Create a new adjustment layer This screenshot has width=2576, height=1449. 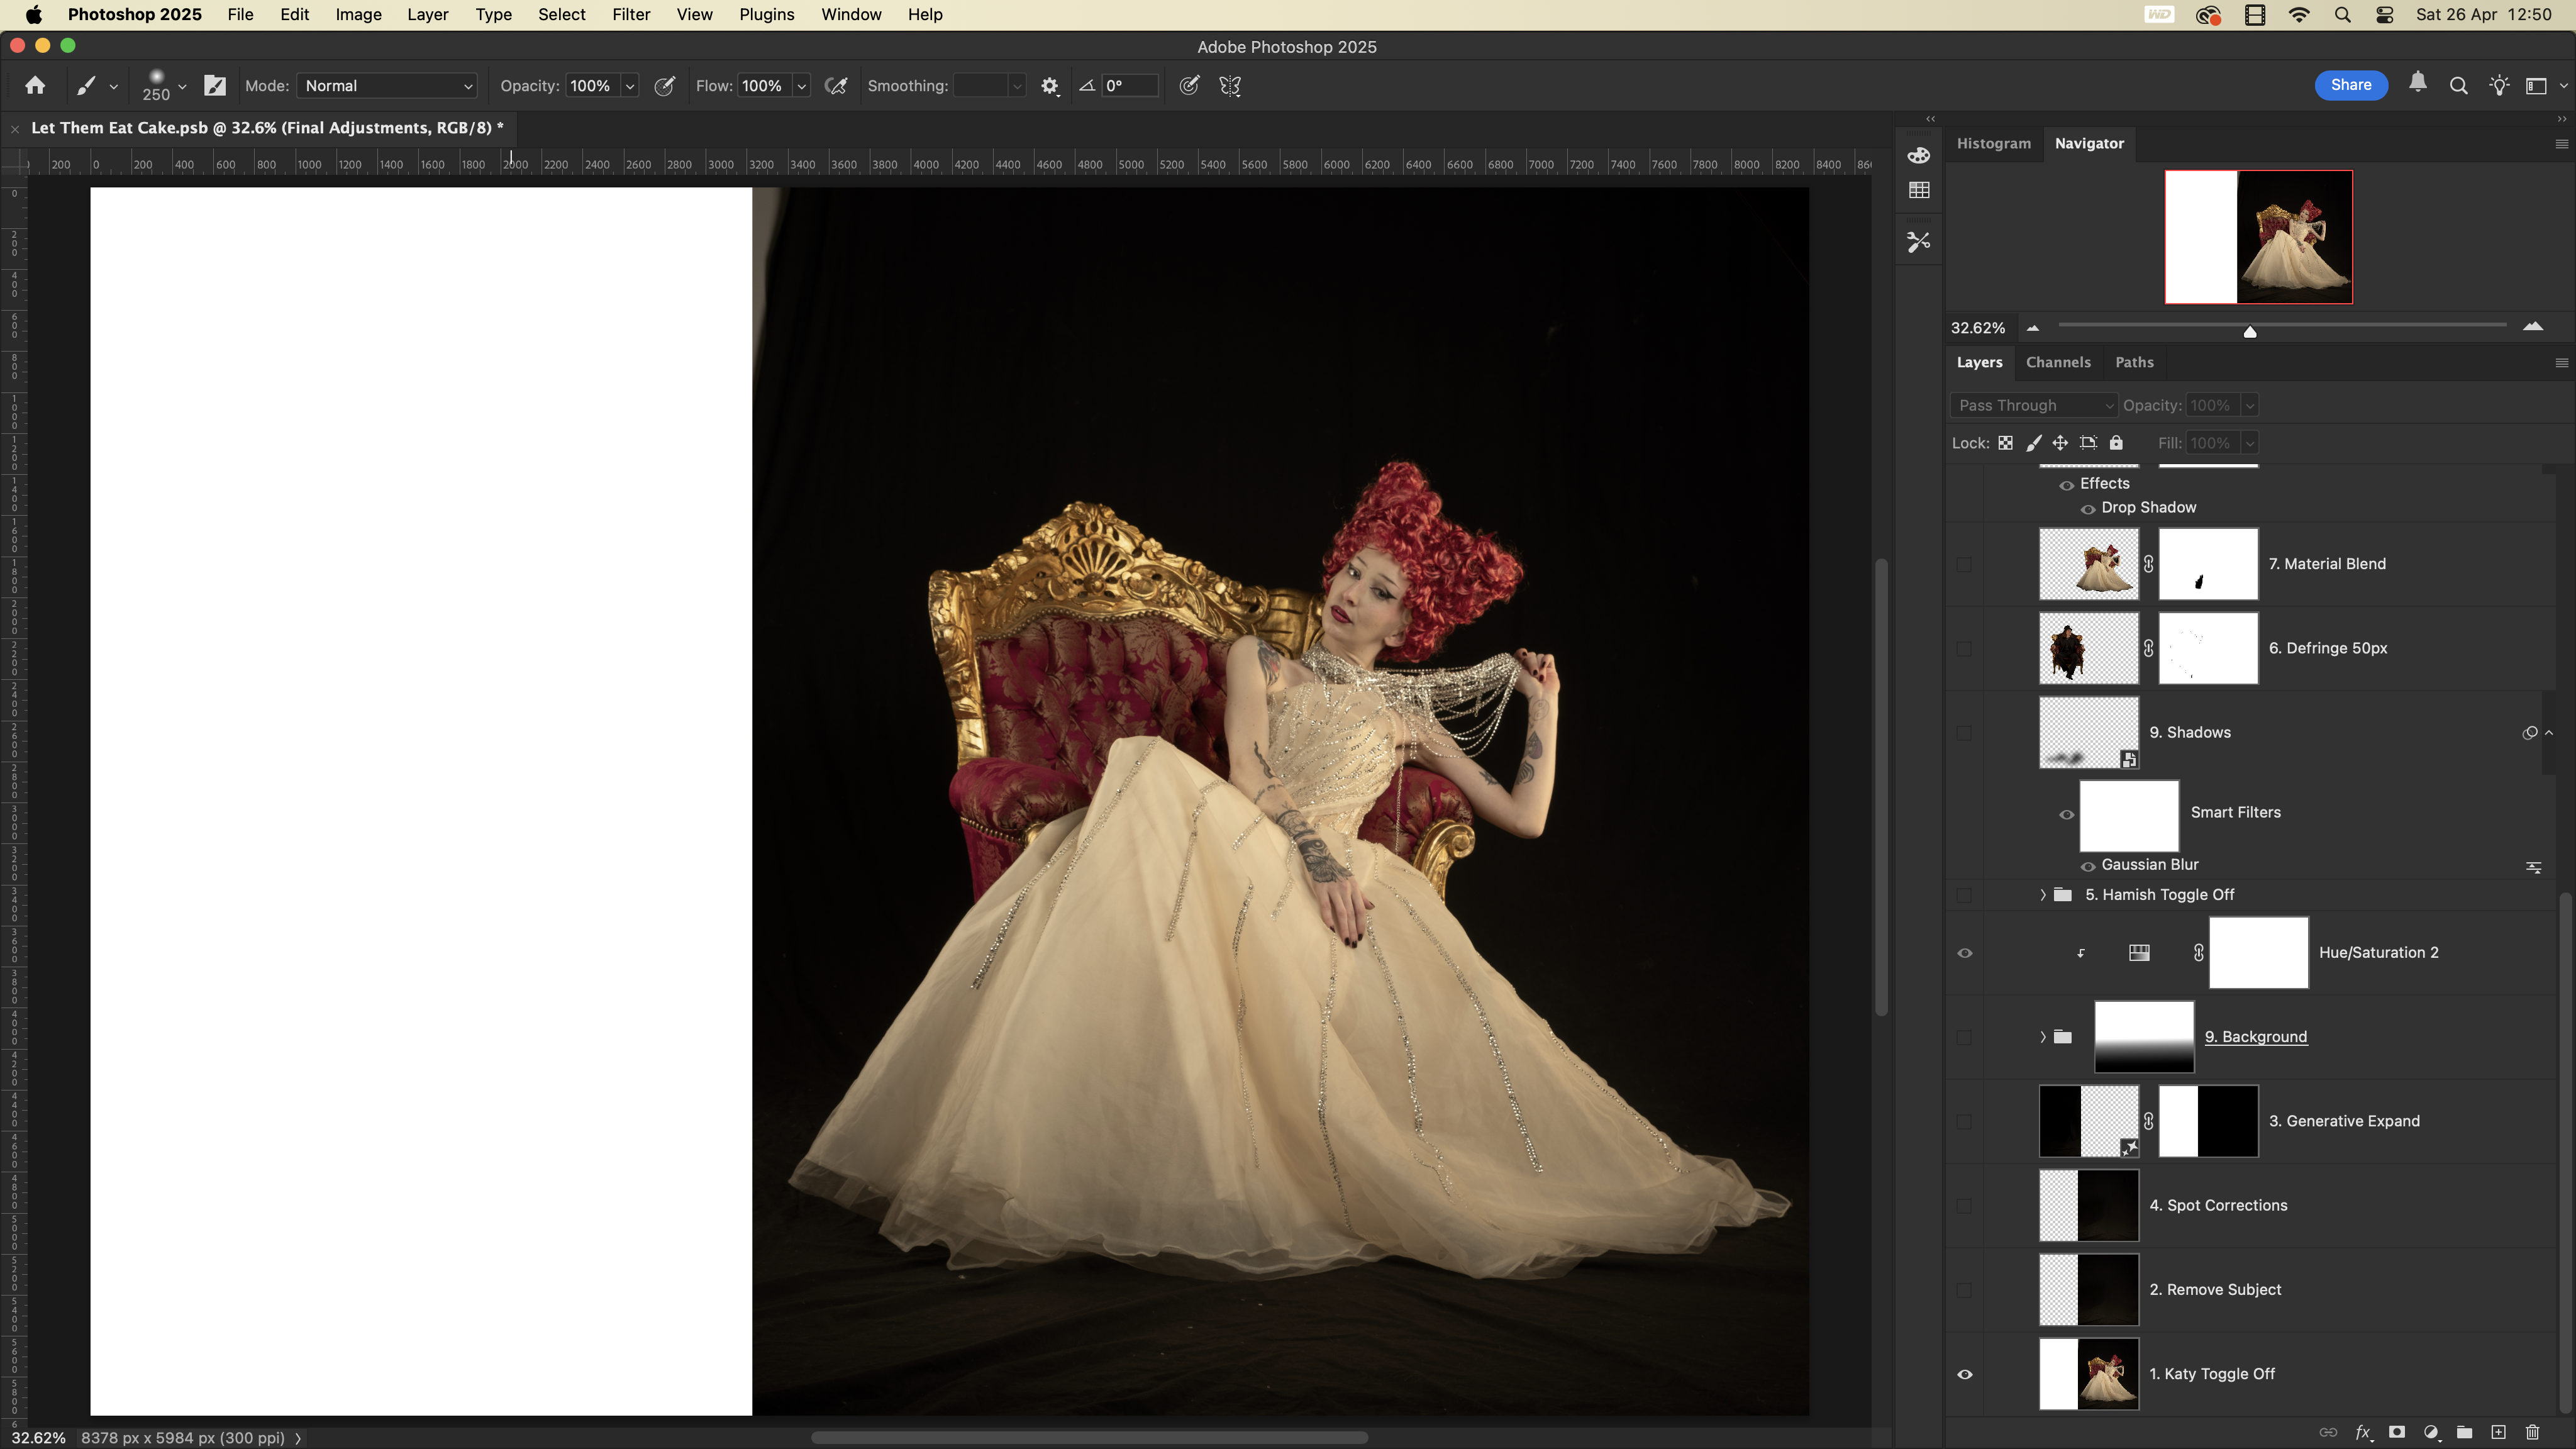[2431, 1432]
